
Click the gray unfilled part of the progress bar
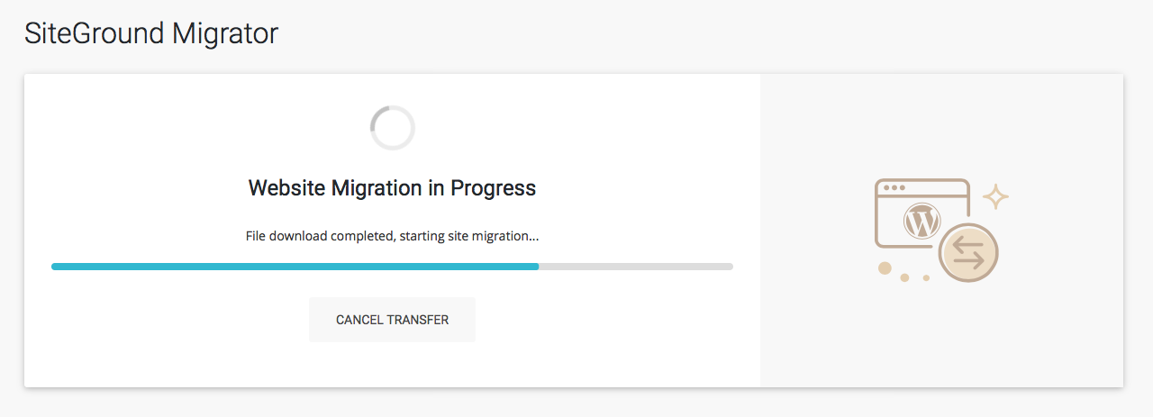point(636,267)
